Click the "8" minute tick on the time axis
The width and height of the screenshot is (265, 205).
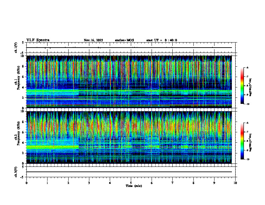pos(193,183)
